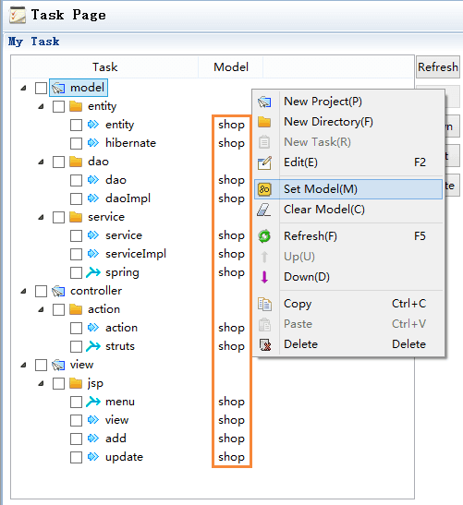Enable the controller project checkbox
The width and height of the screenshot is (463, 505).
point(41,291)
